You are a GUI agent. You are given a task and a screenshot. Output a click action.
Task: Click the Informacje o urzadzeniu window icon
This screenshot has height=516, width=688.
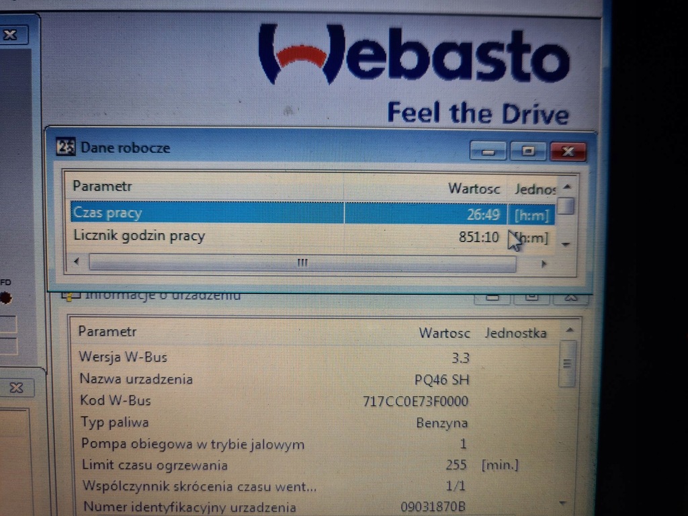71,296
